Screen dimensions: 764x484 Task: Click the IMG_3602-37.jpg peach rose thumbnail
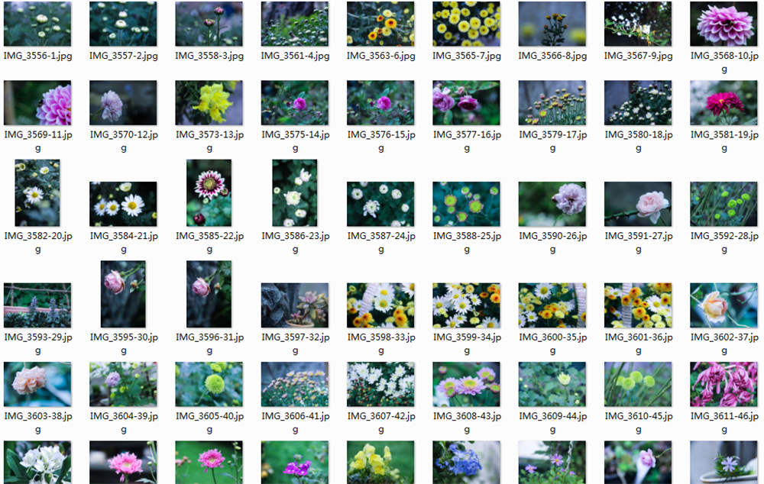click(x=724, y=305)
